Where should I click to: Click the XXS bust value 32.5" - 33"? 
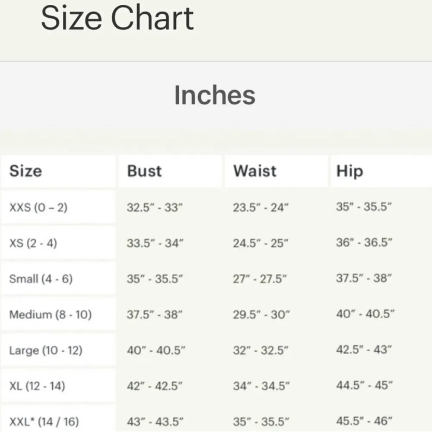155,208
